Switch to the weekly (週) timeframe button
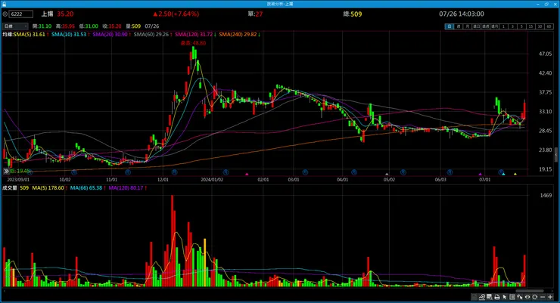Image resolution: width=560 pixels, height=303 pixels. (459, 26)
